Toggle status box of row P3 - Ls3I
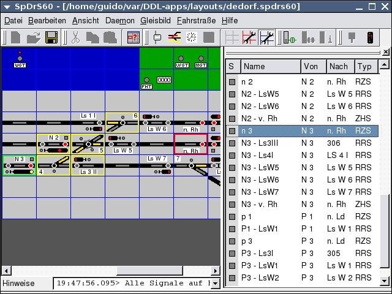 [232, 253]
